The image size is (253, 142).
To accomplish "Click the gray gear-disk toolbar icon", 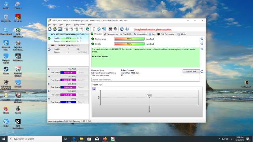I will click(115, 29).
